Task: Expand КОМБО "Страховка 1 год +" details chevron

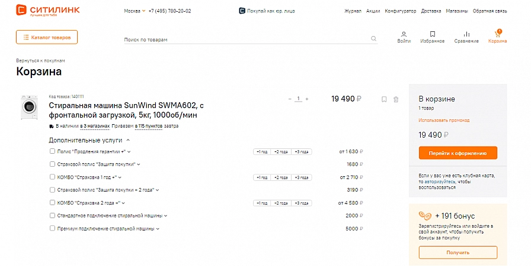Action: pyautogui.click(x=120, y=177)
